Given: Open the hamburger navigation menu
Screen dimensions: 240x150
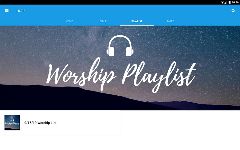Looking at the screenshot, I should tap(7, 11).
